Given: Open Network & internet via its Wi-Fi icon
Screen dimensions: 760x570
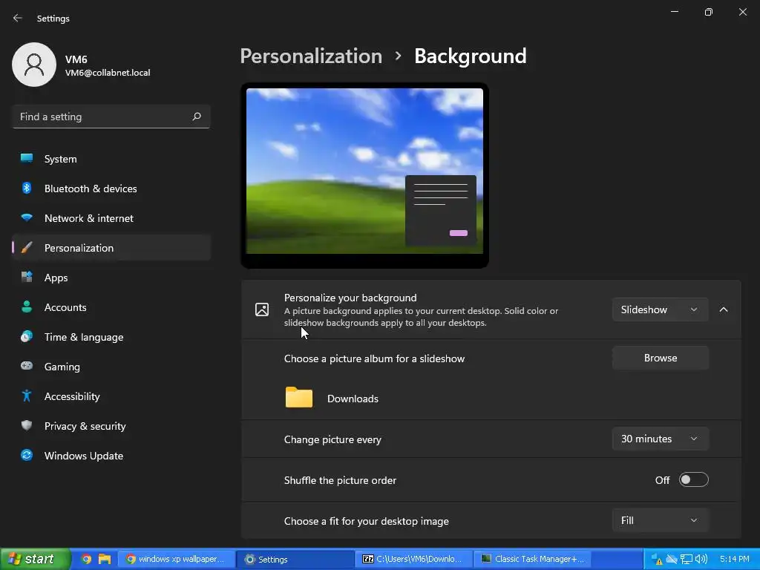Looking at the screenshot, I should pyautogui.click(x=27, y=218).
